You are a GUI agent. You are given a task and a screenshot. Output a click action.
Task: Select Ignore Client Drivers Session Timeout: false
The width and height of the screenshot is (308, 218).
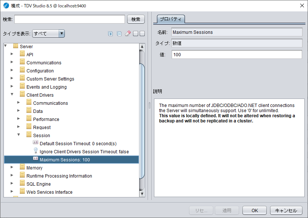tap(84, 151)
